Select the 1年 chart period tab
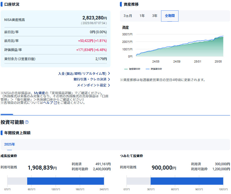 pos(142,16)
